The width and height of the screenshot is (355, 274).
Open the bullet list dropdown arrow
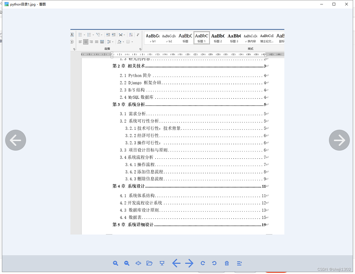[x=85, y=35]
